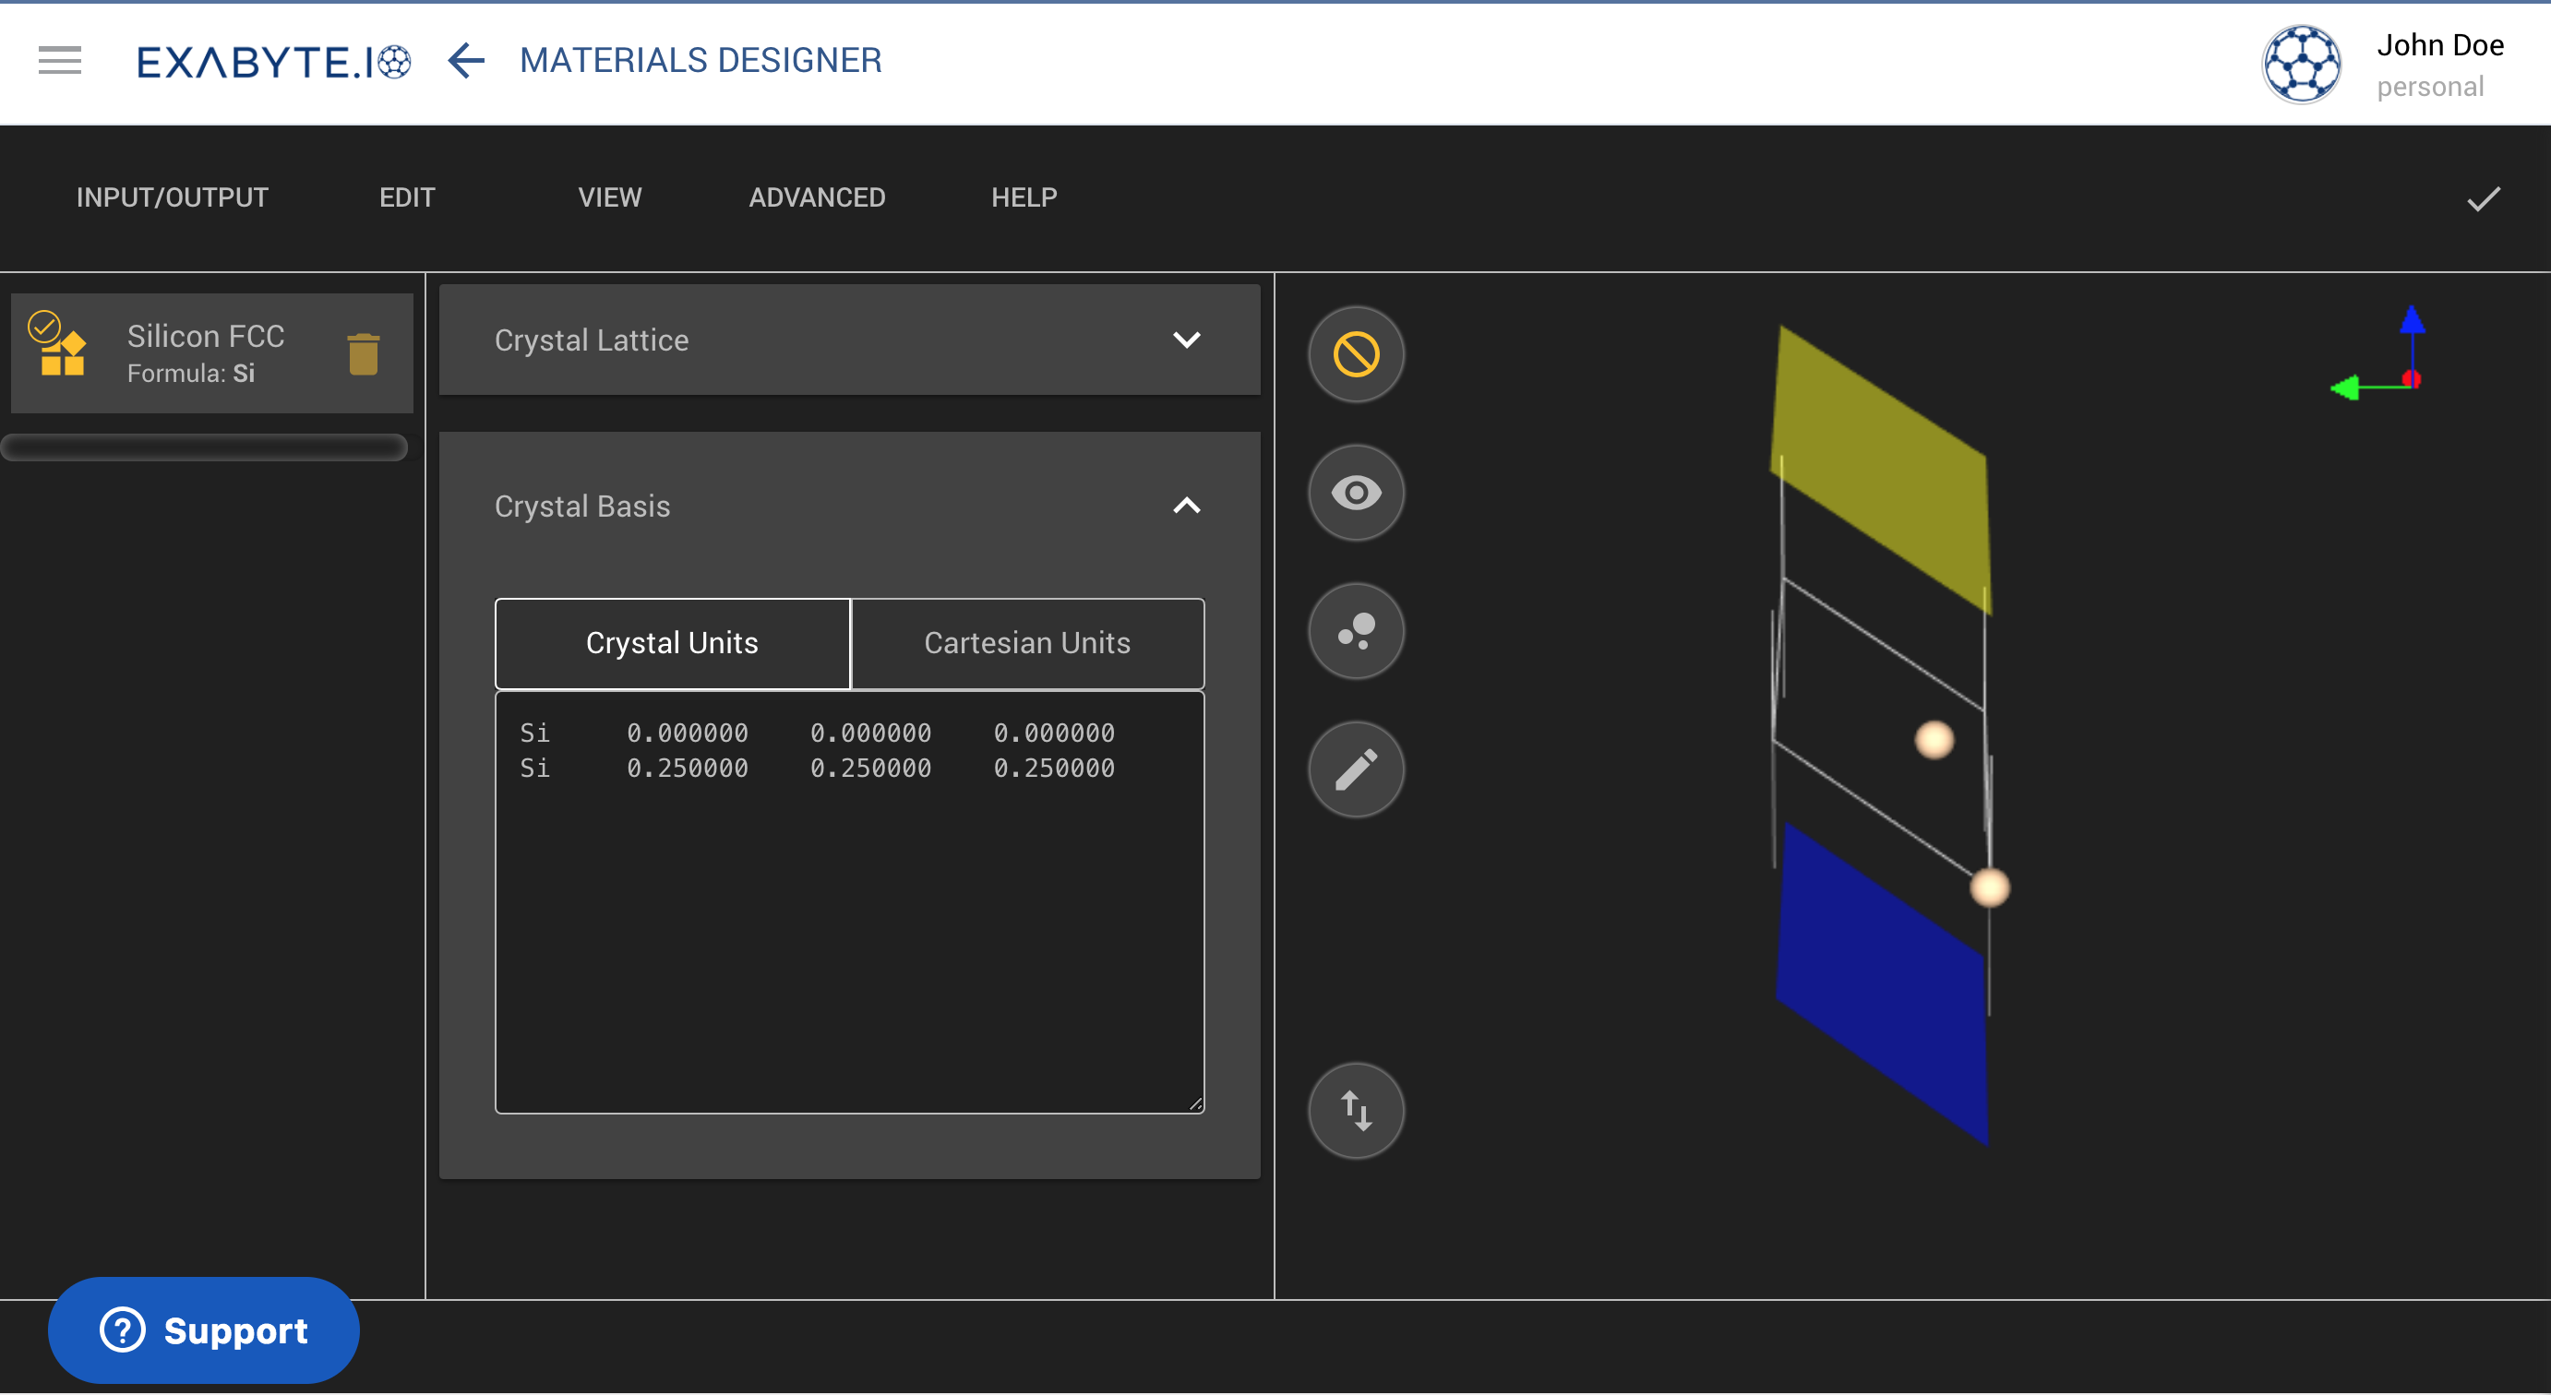Screen dimensions: 2551x1395
Task: Switch basis to Cartesian Units
Action: click(1027, 644)
